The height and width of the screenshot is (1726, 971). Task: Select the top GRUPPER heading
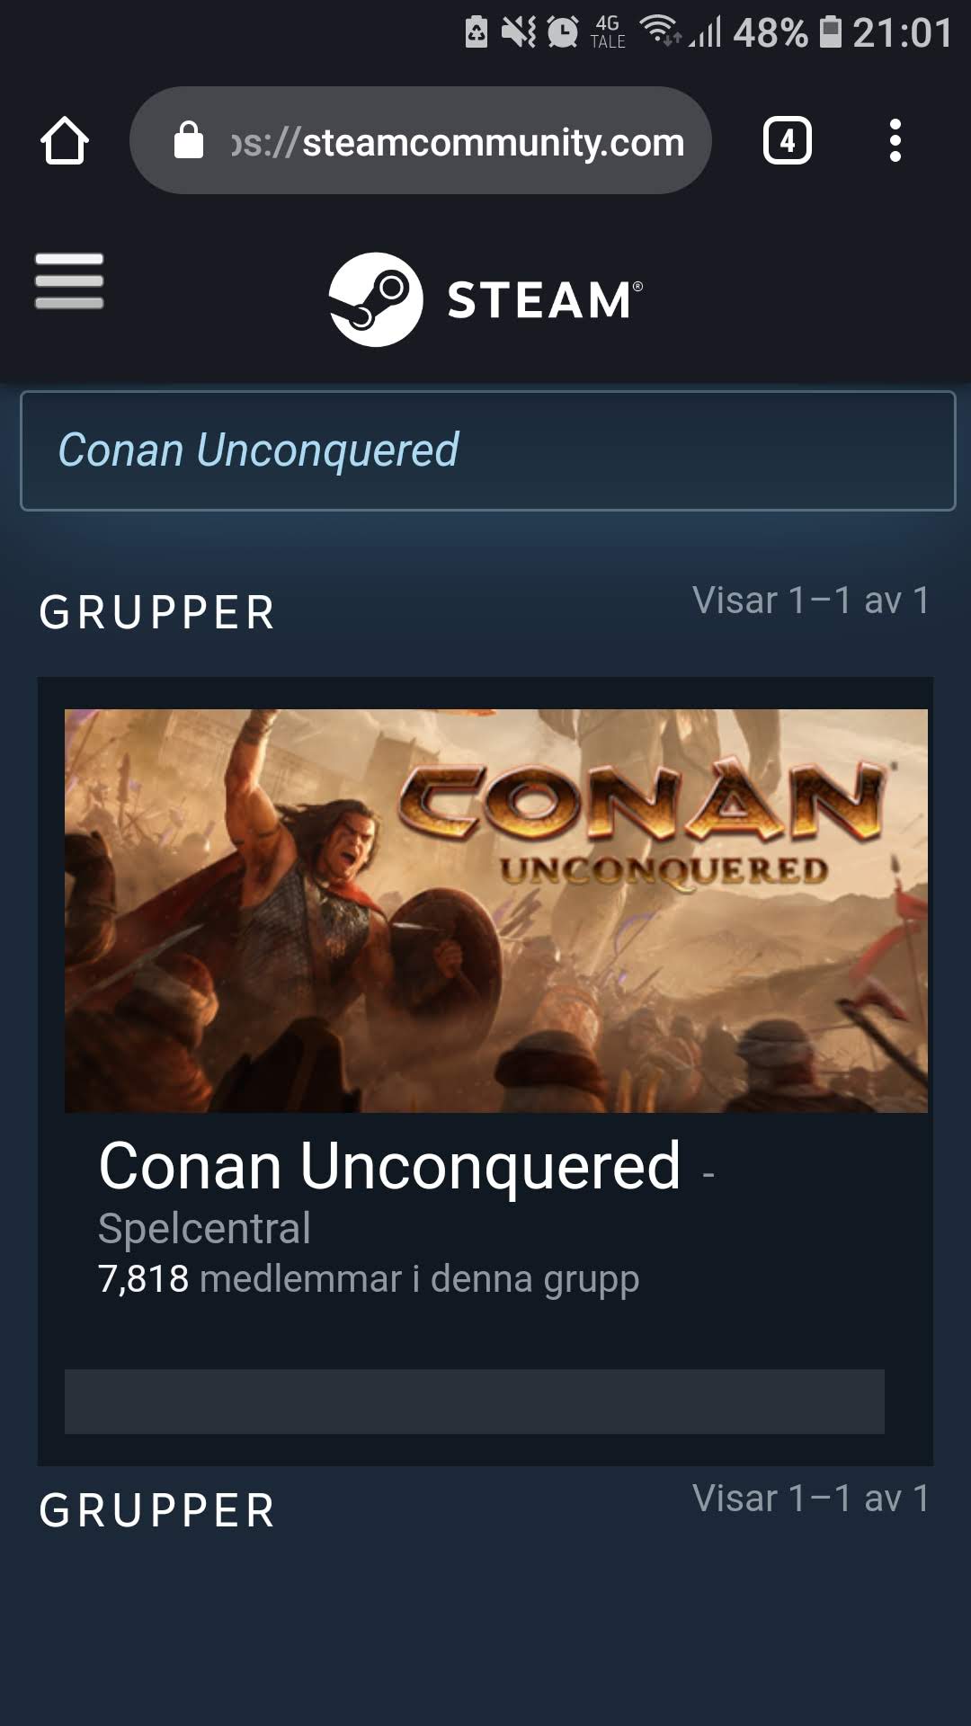[x=157, y=613]
